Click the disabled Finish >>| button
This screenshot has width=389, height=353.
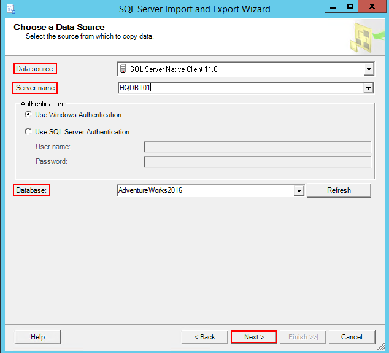pos(303,337)
